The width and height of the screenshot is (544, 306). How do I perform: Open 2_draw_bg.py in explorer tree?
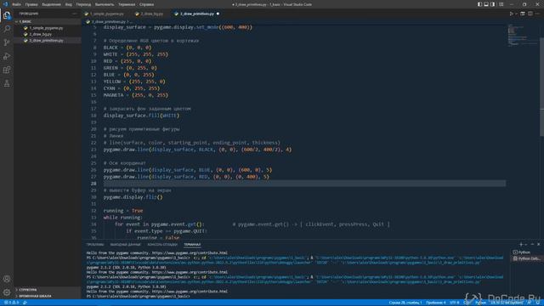coord(41,34)
